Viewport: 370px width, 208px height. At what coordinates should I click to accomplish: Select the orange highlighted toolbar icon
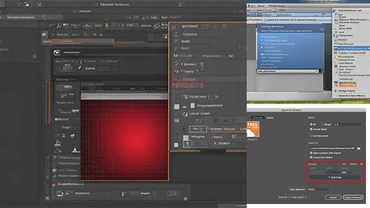107,25
